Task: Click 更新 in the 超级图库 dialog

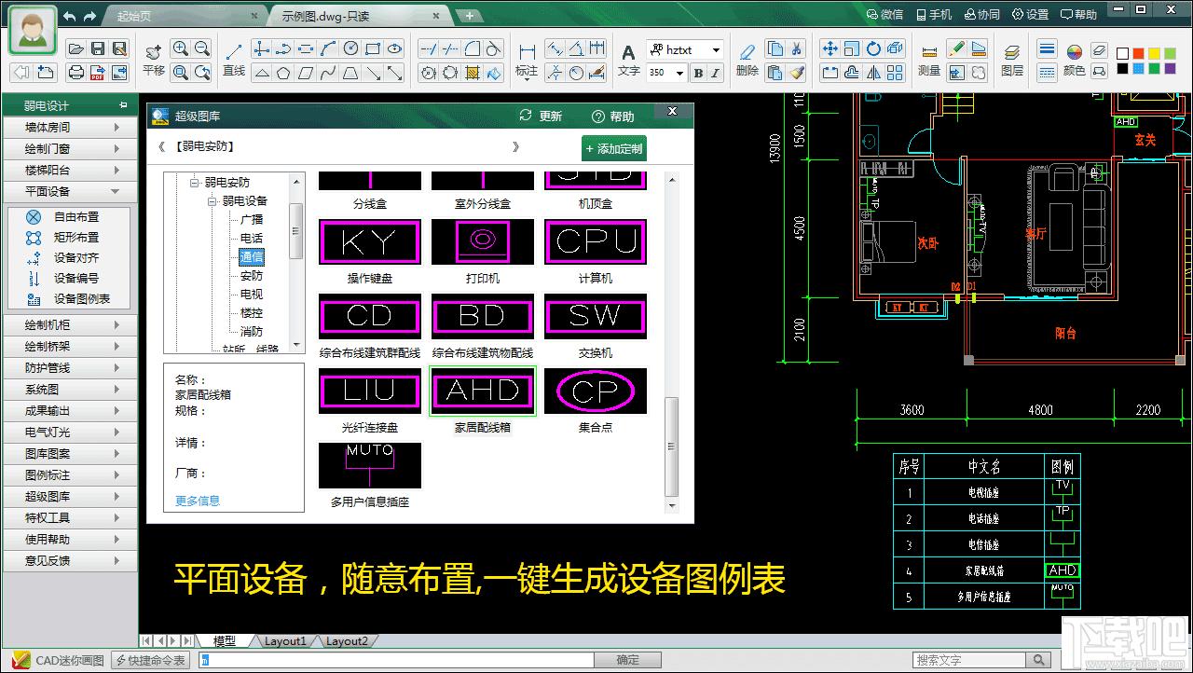Action: (541, 117)
